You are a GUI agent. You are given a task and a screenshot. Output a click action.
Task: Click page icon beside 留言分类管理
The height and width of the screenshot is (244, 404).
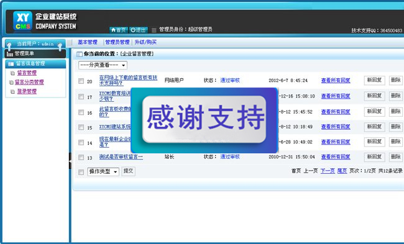[x=11, y=83]
